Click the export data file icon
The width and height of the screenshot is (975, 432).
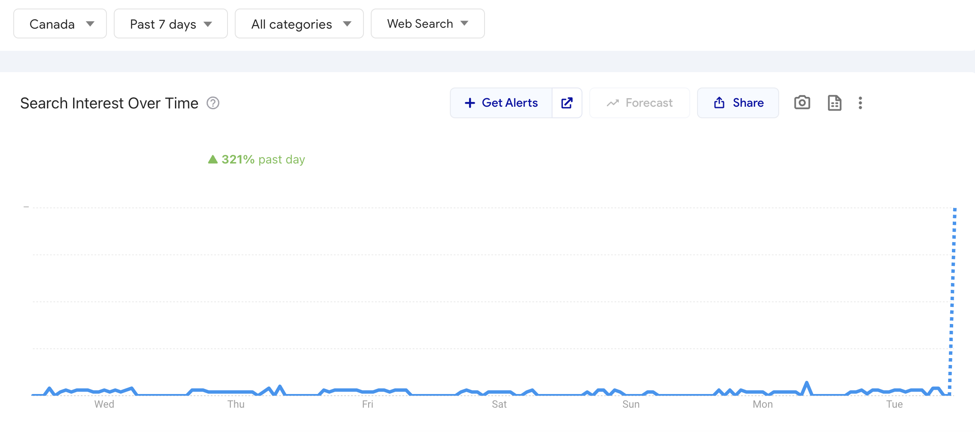pyautogui.click(x=834, y=103)
